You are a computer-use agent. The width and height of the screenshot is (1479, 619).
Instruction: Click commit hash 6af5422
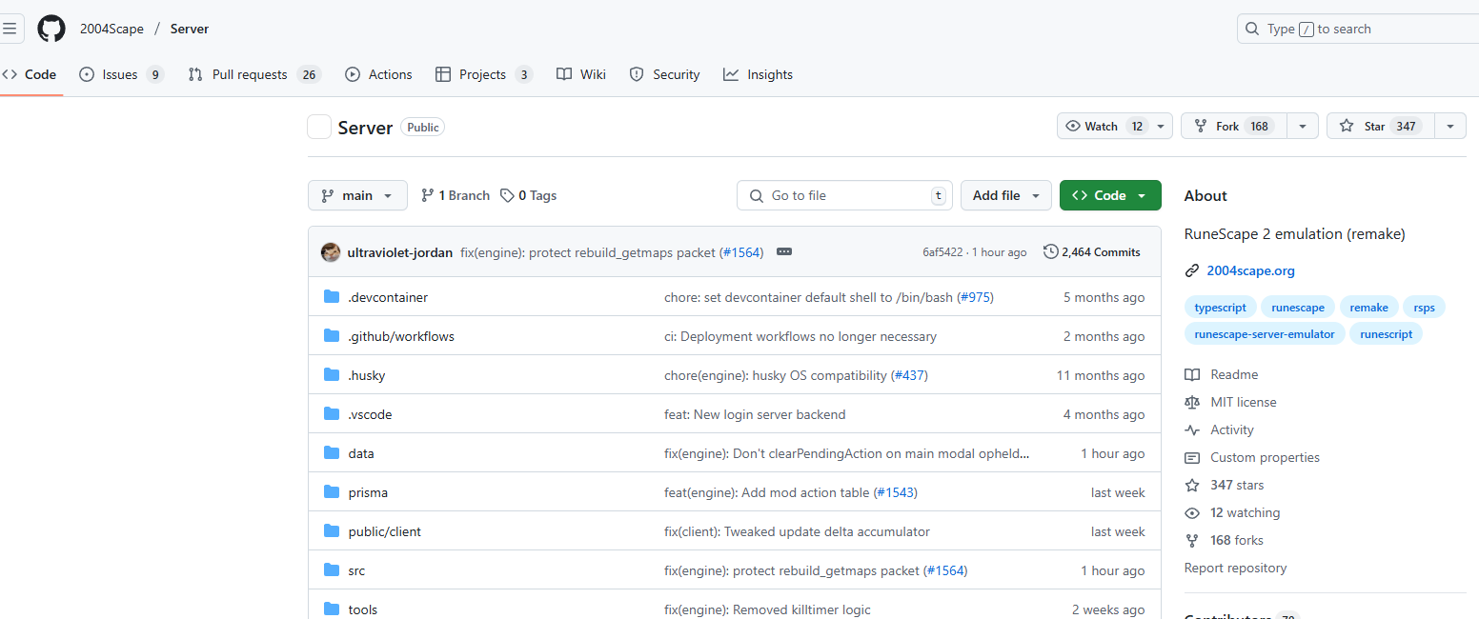tap(942, 252)
